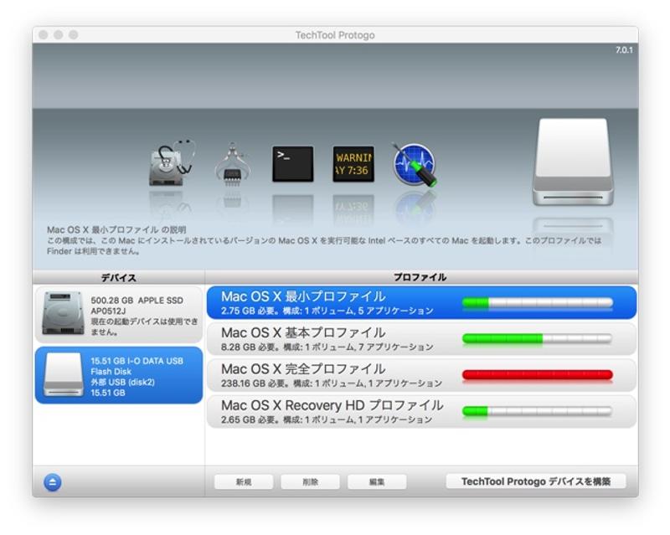Image resolution: width=670 pixels, height=535 pixels.
Task: Click the TechTool Protogo window title
Action: click(x=335, y=35)
